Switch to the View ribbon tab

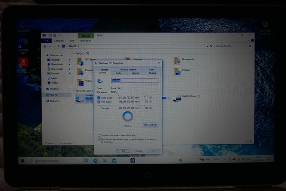[x=72, y=41]
